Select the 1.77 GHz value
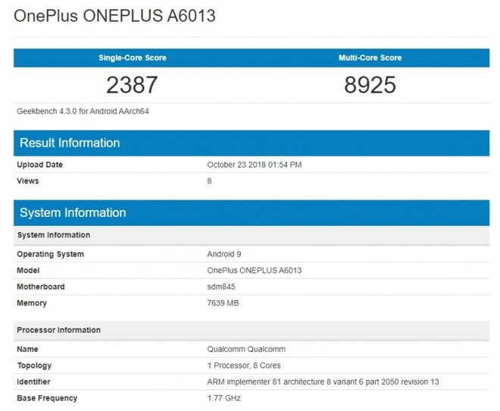 click(x=223, y=399)
